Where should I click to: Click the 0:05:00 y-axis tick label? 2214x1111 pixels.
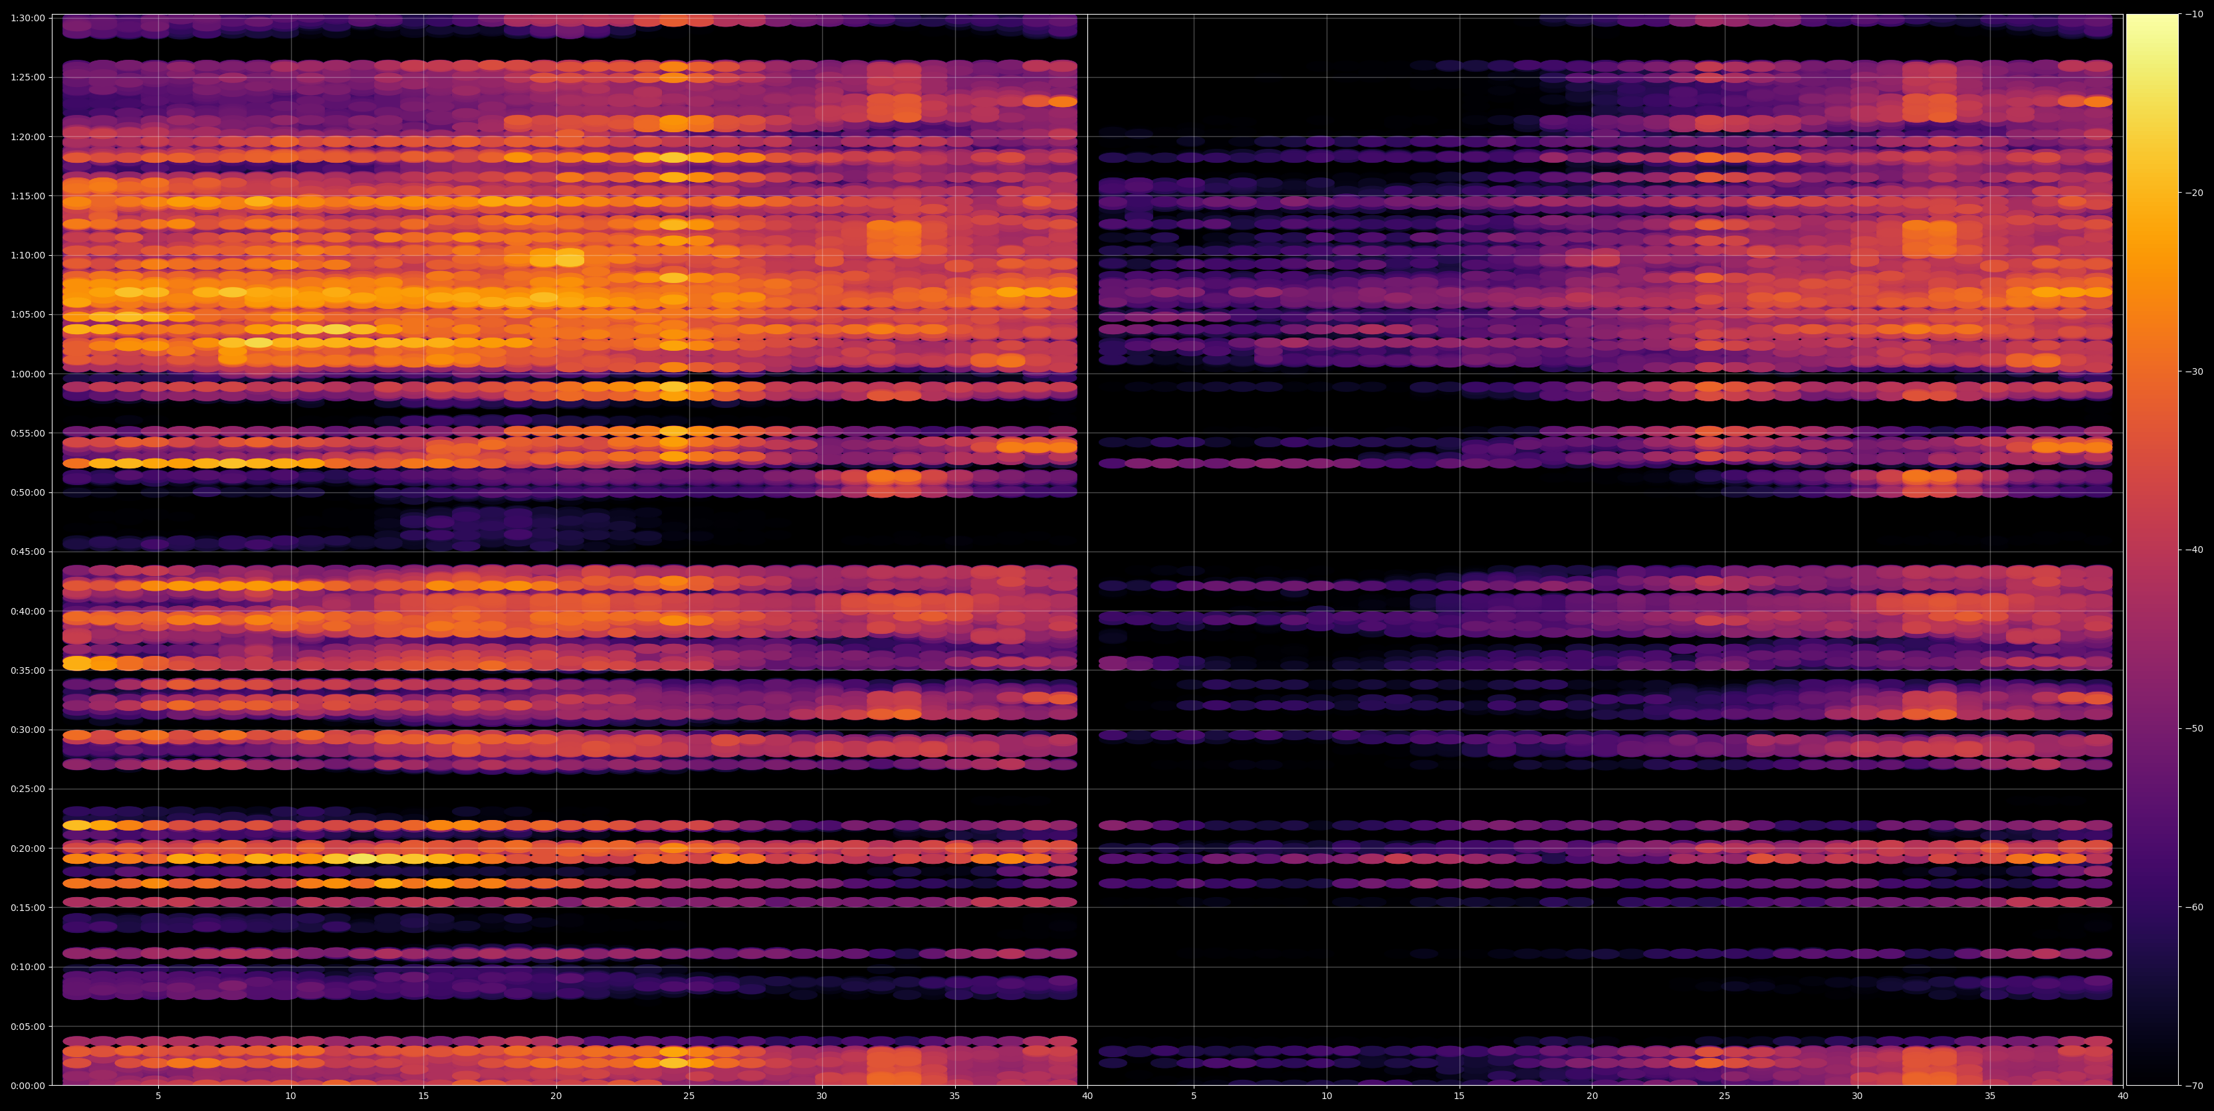(27, 1026)
